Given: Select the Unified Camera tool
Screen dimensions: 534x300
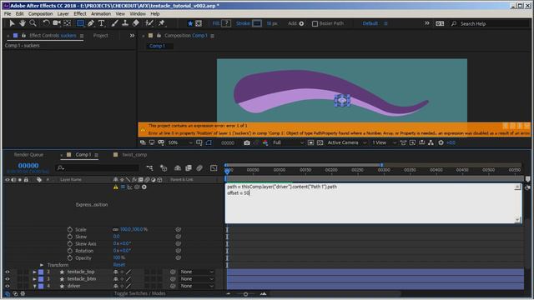Looking at the screenshot, I should tap(57, 23).
